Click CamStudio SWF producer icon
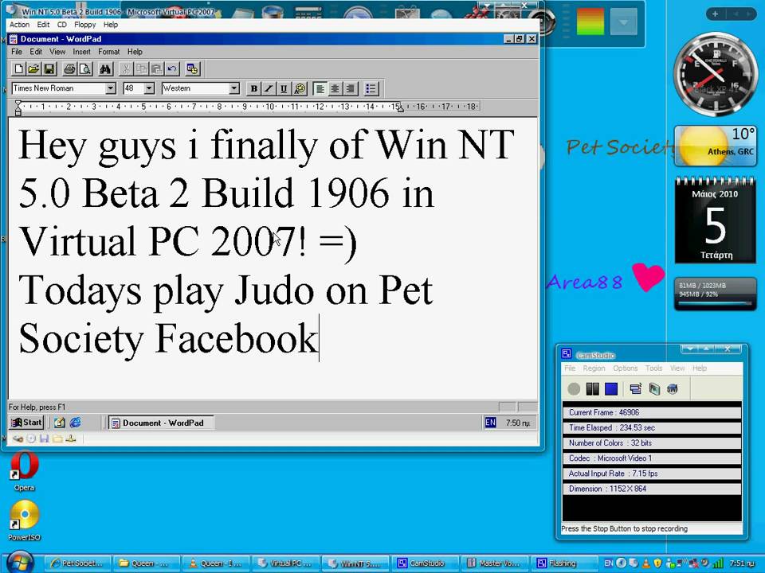This screenshot has width=765, height=573. click(673, 389)
